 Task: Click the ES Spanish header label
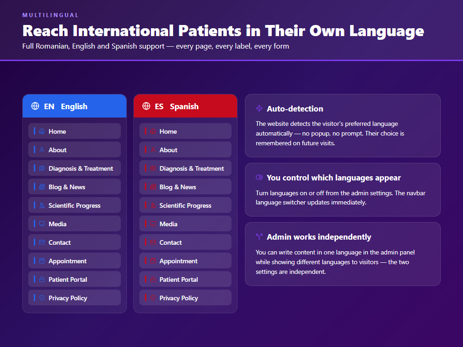coord(176,106)
